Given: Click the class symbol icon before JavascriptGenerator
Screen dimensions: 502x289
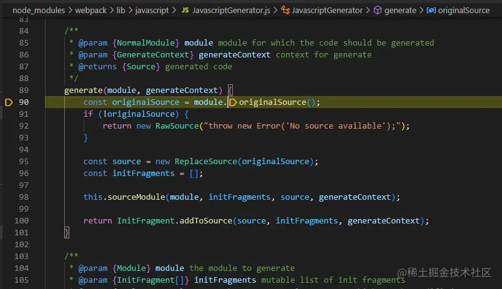Looking at the screenshot, I should [285, 10].
